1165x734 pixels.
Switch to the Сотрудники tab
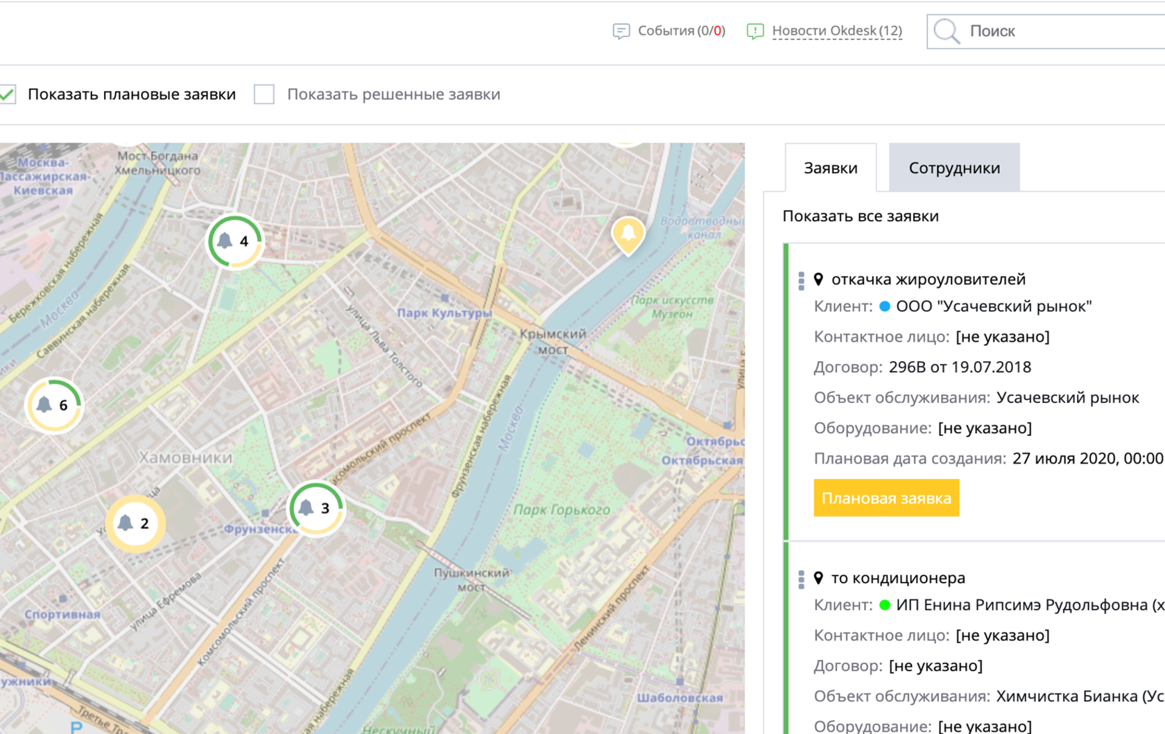954,168
